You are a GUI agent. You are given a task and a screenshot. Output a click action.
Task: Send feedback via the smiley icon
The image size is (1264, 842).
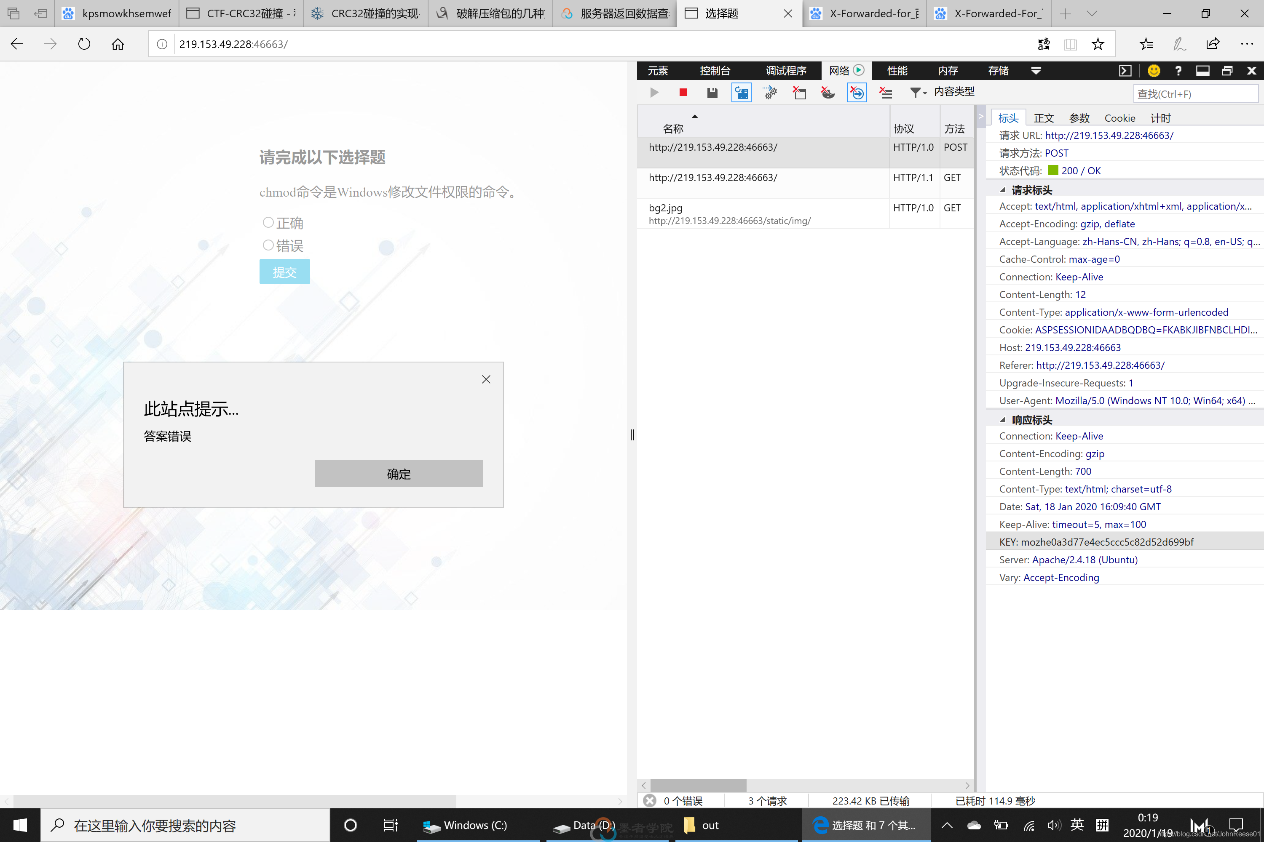click(x=1154, y=70)
